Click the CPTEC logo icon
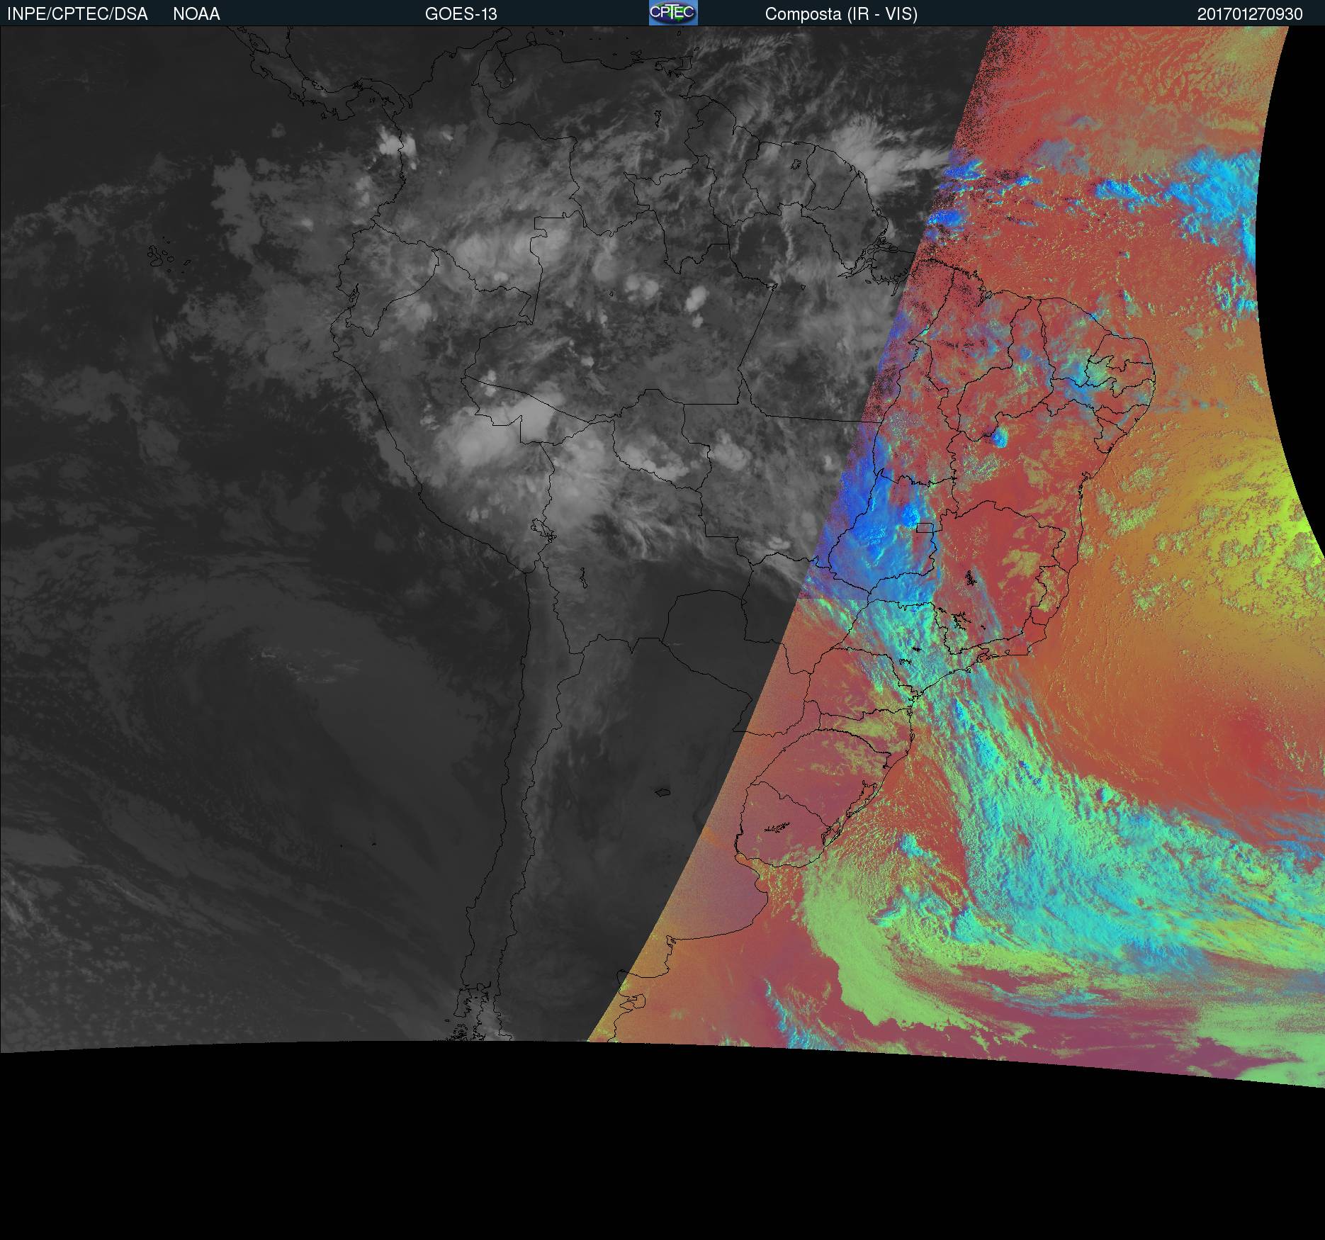1325x1240 pixels. point(673,13)
